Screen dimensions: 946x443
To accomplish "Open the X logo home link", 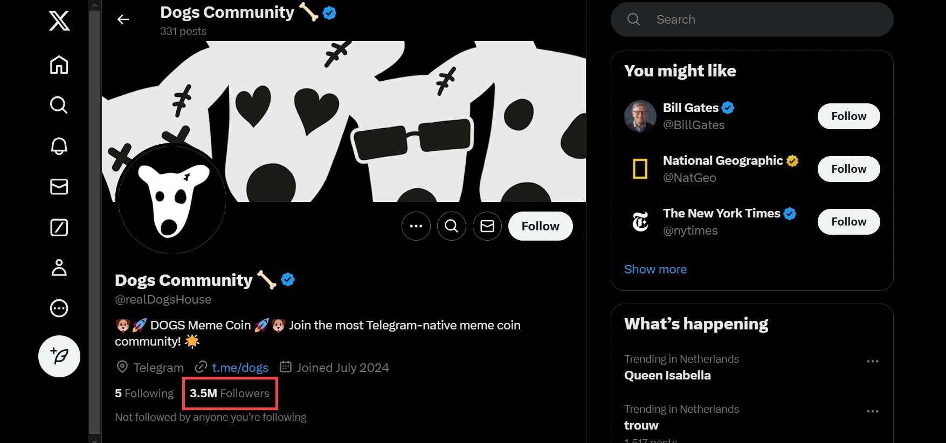I will pyautogui.click(x=59, y=21).
